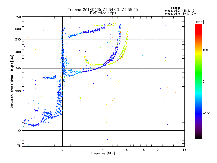Click the x-axis tick label "16"

[x=184, y=150]
